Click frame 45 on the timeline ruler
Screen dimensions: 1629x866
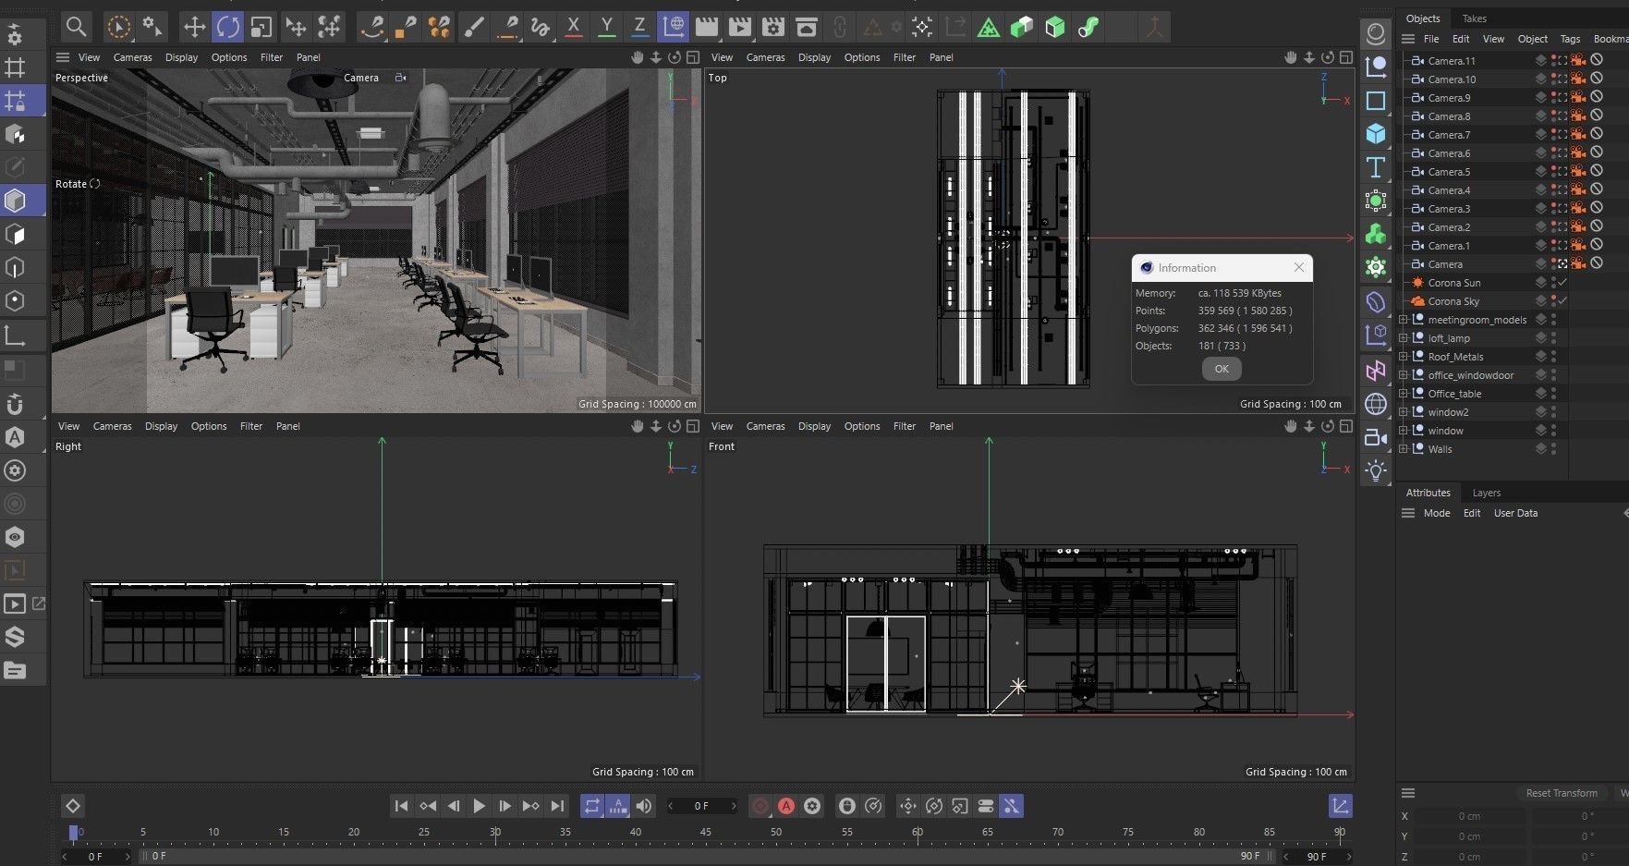(x=705, y=832)
